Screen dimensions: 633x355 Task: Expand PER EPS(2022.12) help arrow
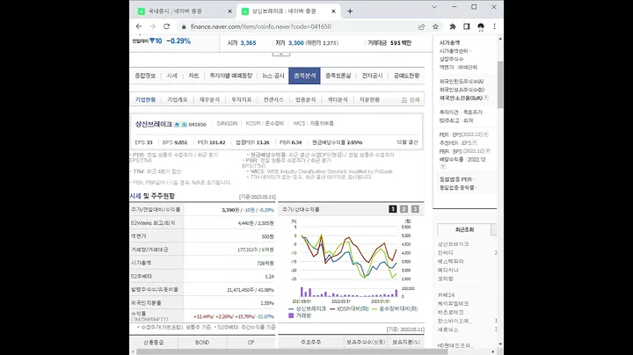click(x=486, y=134)
